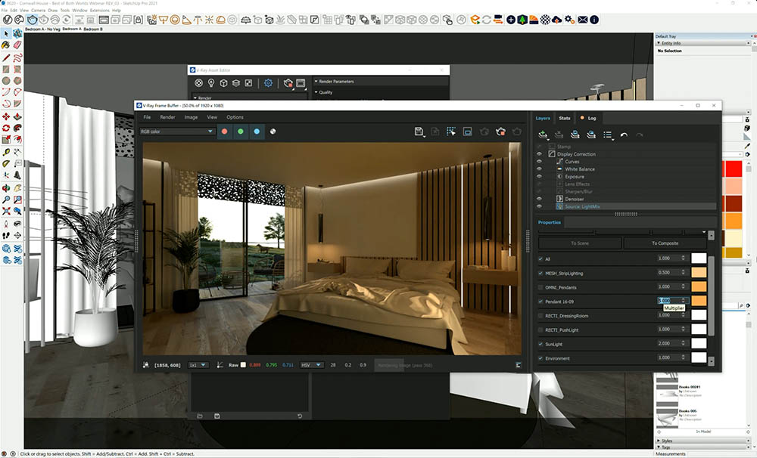Image resolution: width=757 pixels, height=458 pixels.
Task: Activate the region render selection tool
Action: [x=452, y=131]
